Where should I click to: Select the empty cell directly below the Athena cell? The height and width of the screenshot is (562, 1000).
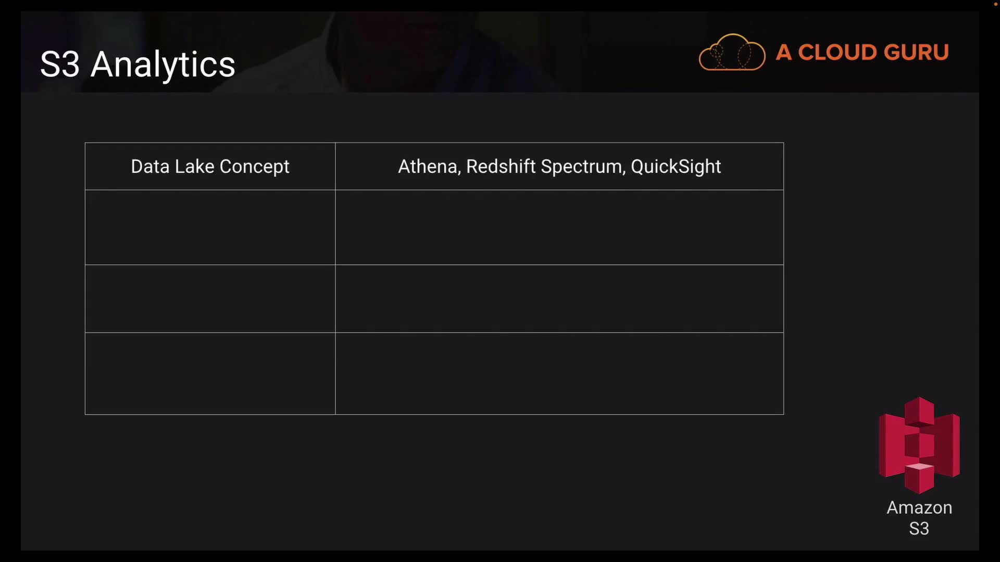click(x=559, y=227)
